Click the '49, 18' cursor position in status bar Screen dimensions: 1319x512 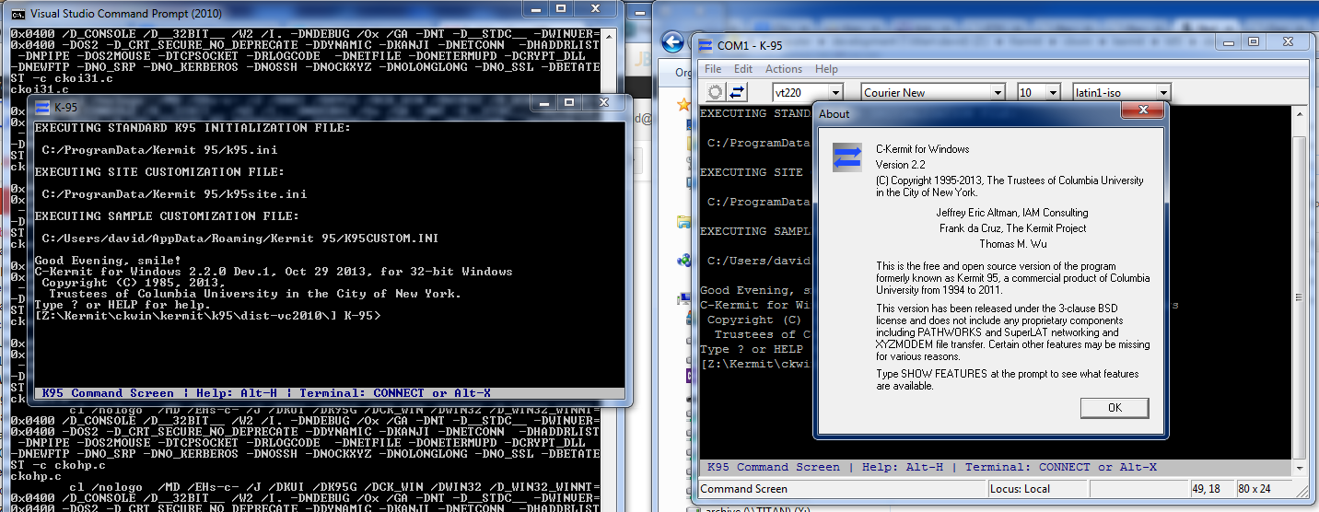pyautogui.click(x=1210, y=489)
